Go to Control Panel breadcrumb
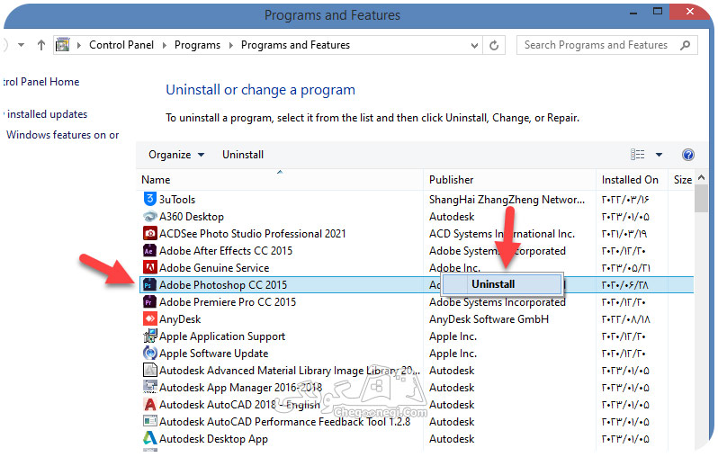The image size is (718, 457). coord(121,45)
